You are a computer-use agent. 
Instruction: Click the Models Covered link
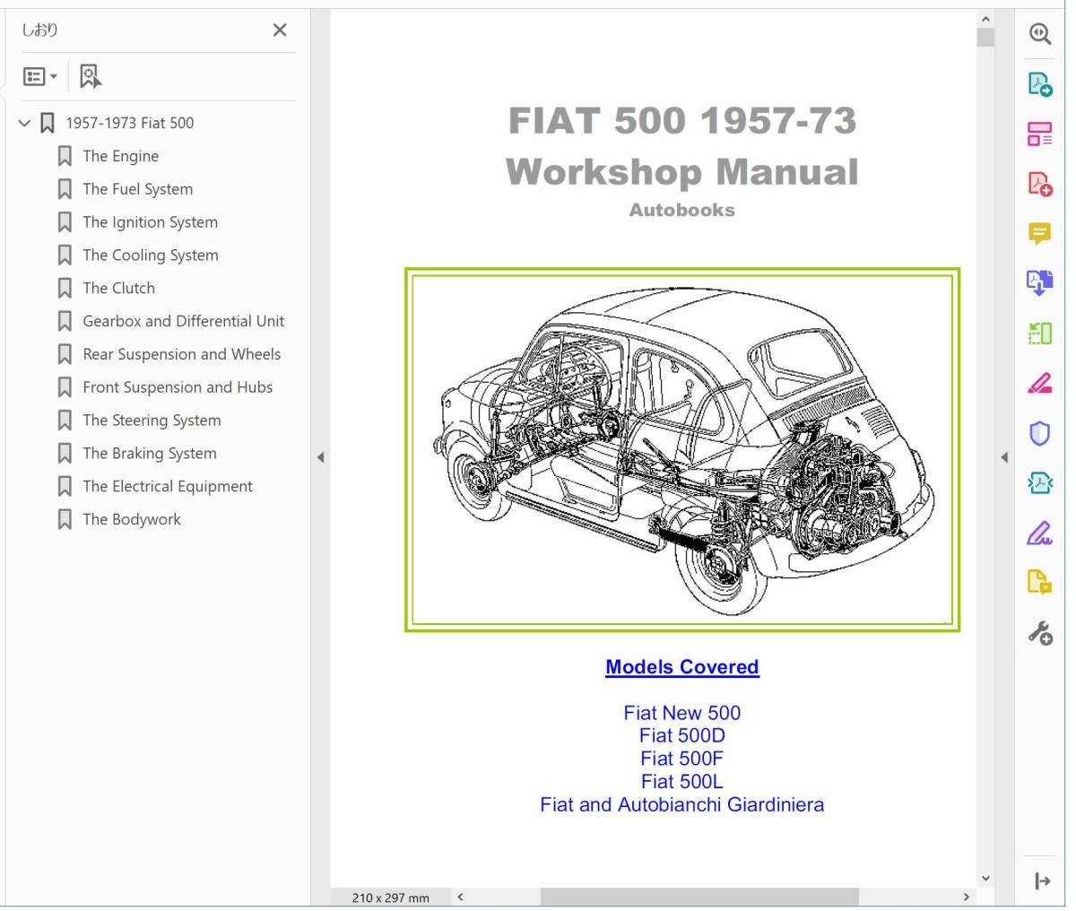(x=682, y=667)
